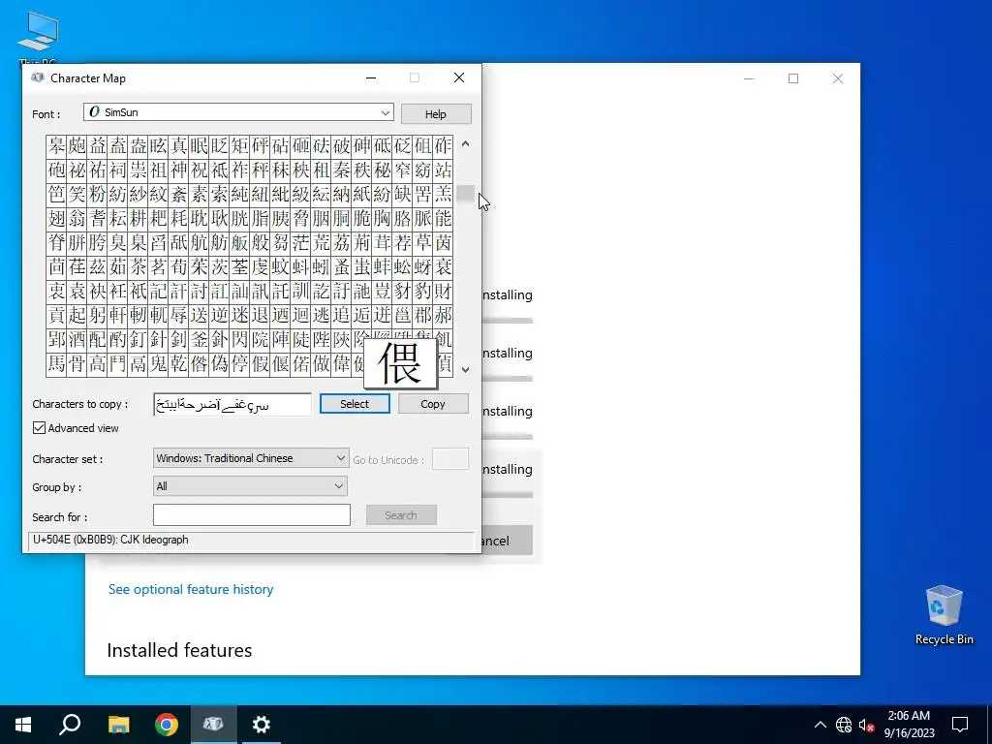The image size is (992, 744).
Task: Select the 蚊 character cell
Action: (x=280, y=267)
